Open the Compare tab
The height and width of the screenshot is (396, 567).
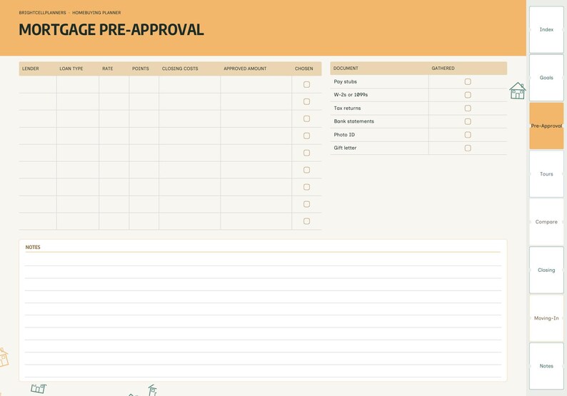point(546,222)
